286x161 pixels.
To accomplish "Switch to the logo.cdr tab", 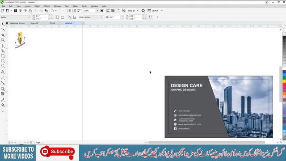I will tap(34, 23).
